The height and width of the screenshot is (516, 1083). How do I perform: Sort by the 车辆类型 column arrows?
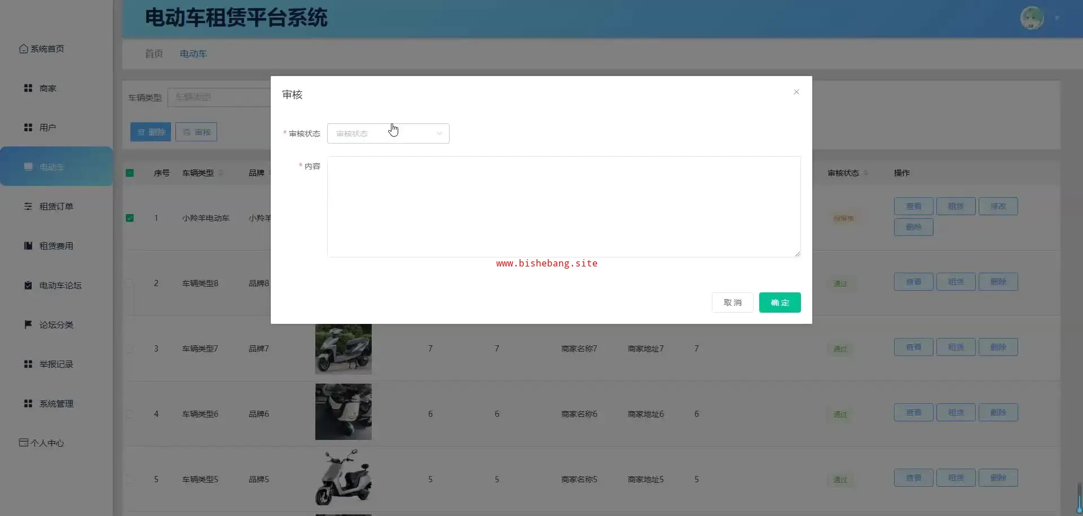click(221, 173)
